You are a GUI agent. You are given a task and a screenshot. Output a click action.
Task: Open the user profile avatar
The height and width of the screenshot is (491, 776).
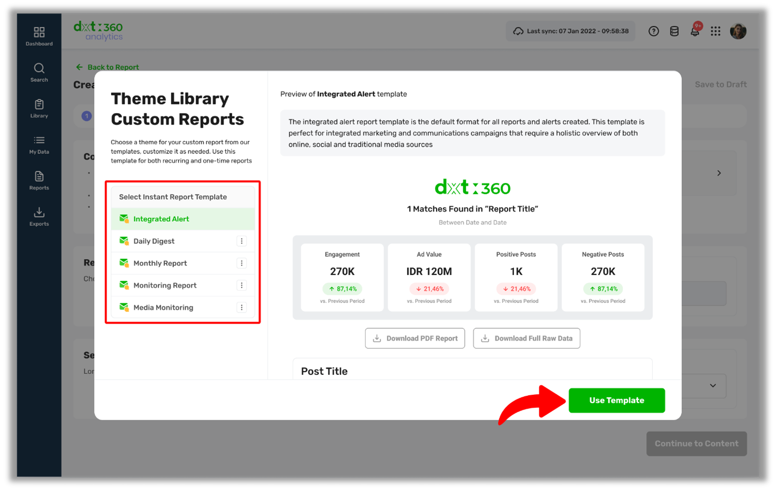coord(738,31)
